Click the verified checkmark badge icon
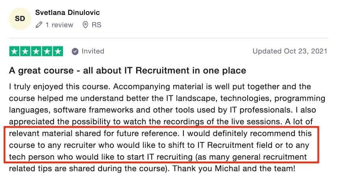This screenshot has width=337, height=180. pyautogui.click(x=75, y=51)
